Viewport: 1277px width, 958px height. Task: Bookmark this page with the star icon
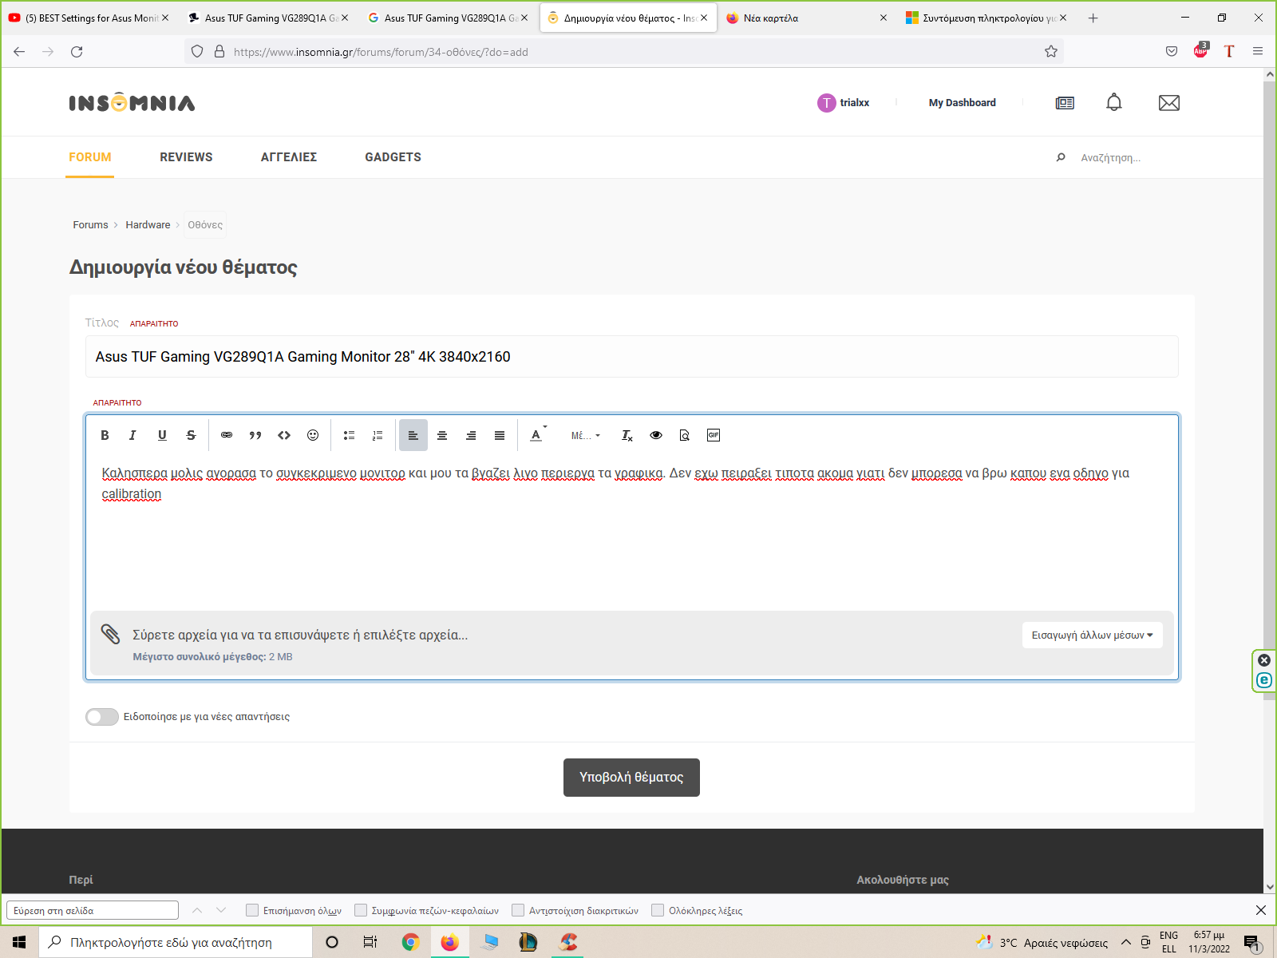1051,52
